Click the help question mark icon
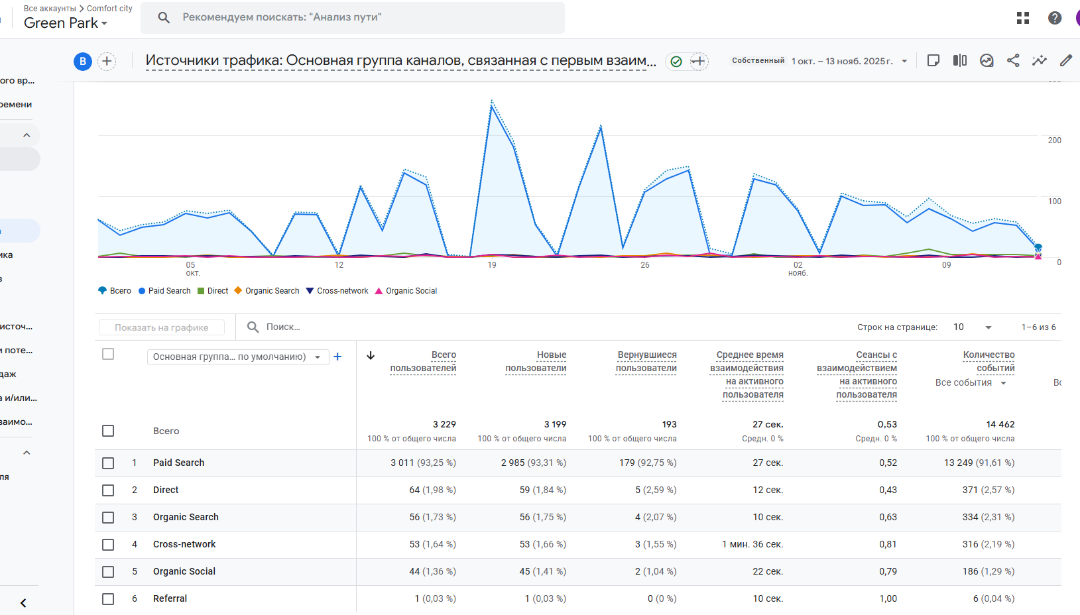Image resolution: width=1080 pixels, height=615 pixels. coord(1055,18)
